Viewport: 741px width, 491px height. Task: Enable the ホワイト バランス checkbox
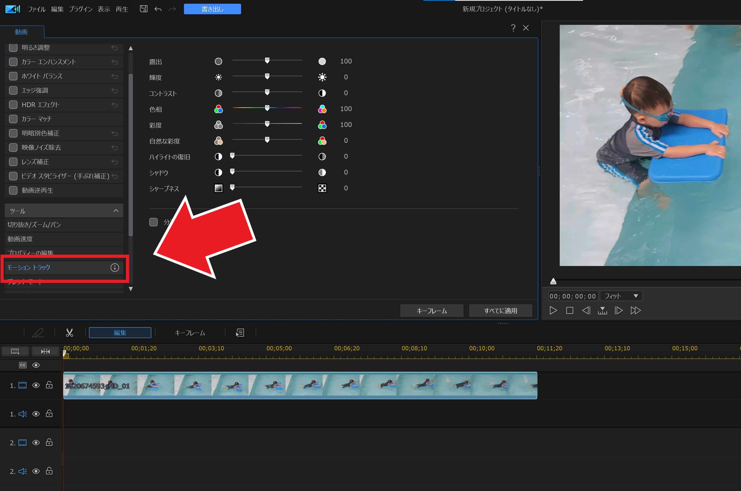(x=13, y=76)
